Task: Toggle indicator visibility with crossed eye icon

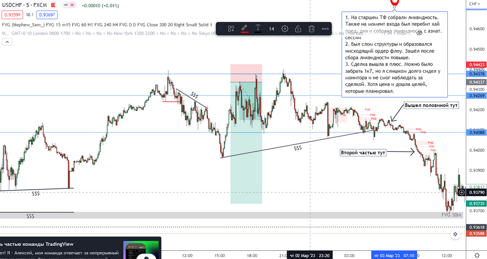Action: [x=419, y=33]
